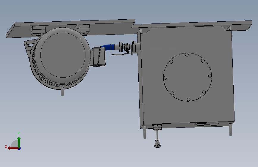Viewport: 258px width, 167px height.
Task: Select the pipe flange joining valve to tank
Action: (x=134, y=48)
